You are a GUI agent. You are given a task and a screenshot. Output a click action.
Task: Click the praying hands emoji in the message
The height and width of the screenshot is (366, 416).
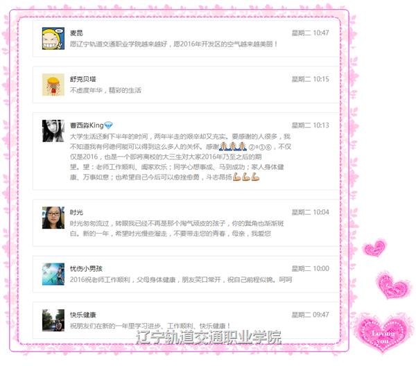(233, 146)
